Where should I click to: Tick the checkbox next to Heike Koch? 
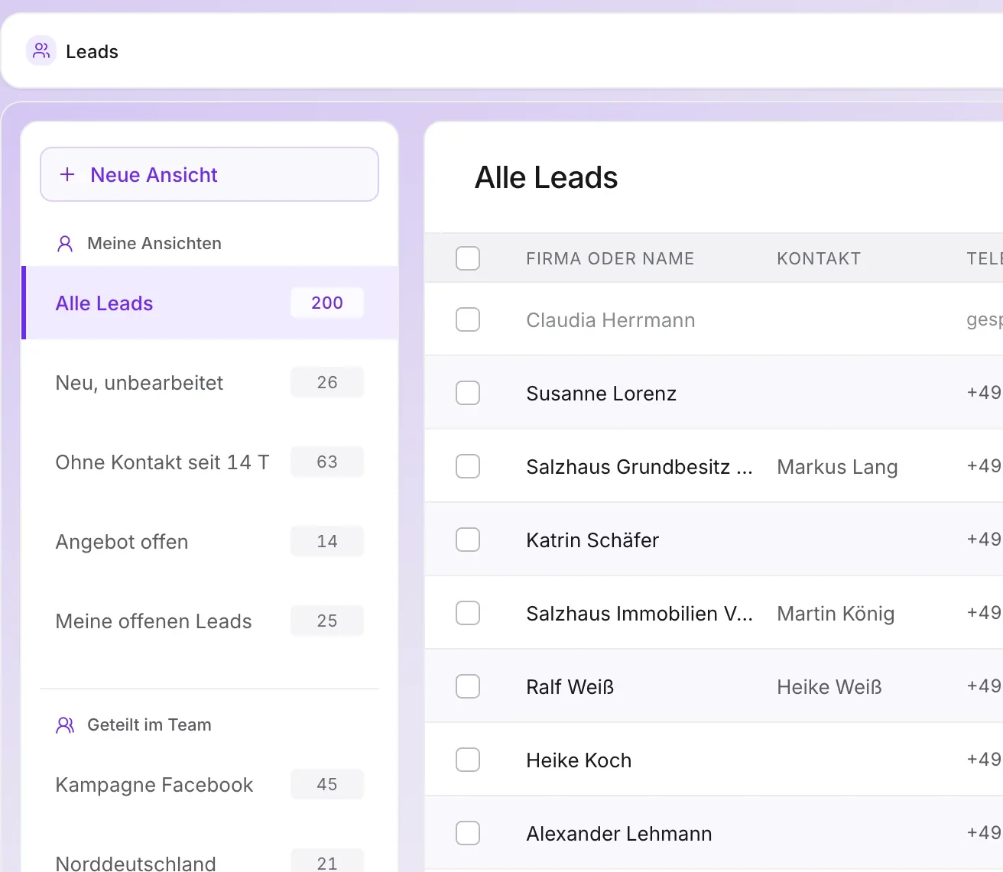pyautogui.click(x=468, y=760)
